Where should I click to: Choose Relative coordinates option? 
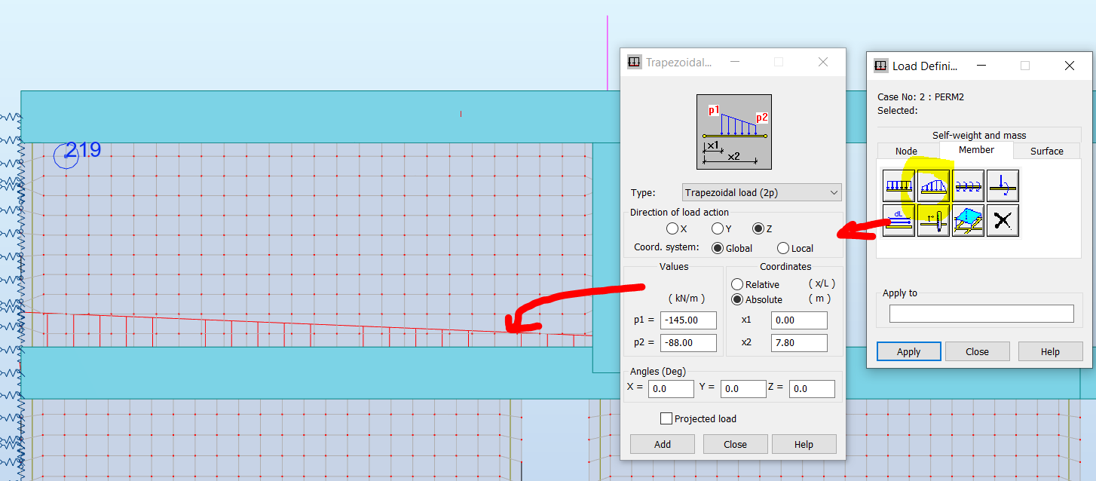[x=737, y=284]
